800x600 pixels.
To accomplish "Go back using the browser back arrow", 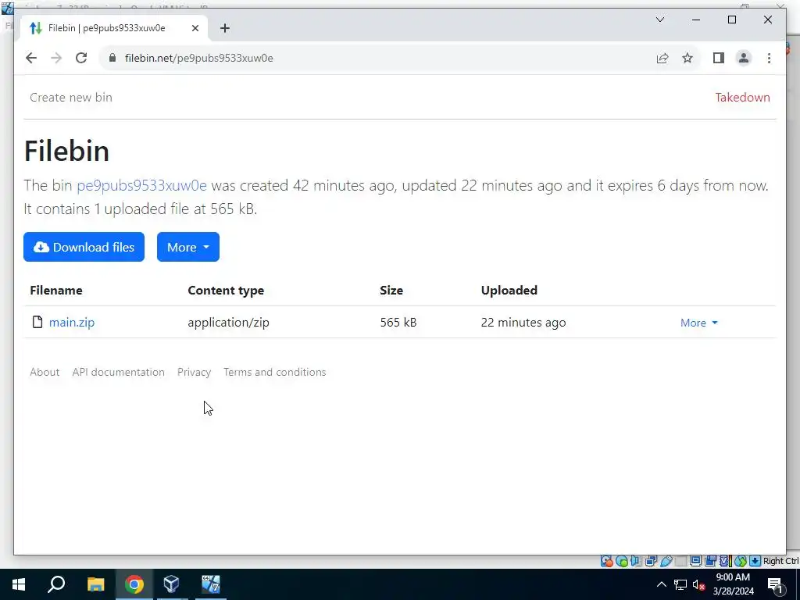I will click(x=31, y=58).
